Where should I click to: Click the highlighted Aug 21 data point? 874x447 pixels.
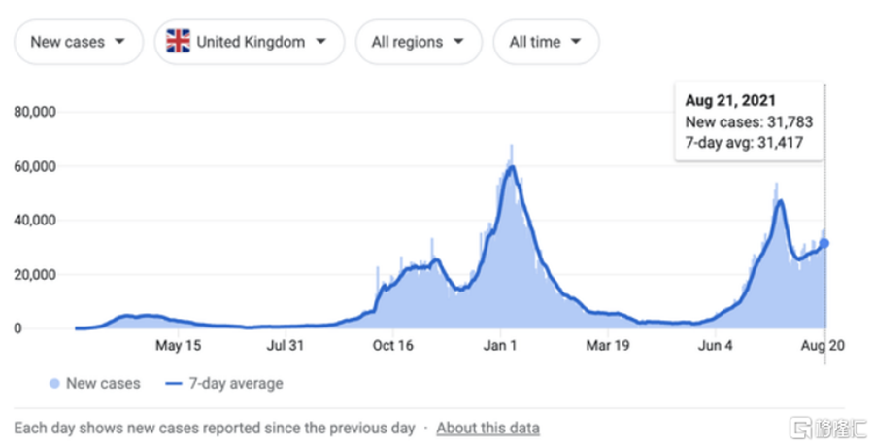click(x=824, y=243)
